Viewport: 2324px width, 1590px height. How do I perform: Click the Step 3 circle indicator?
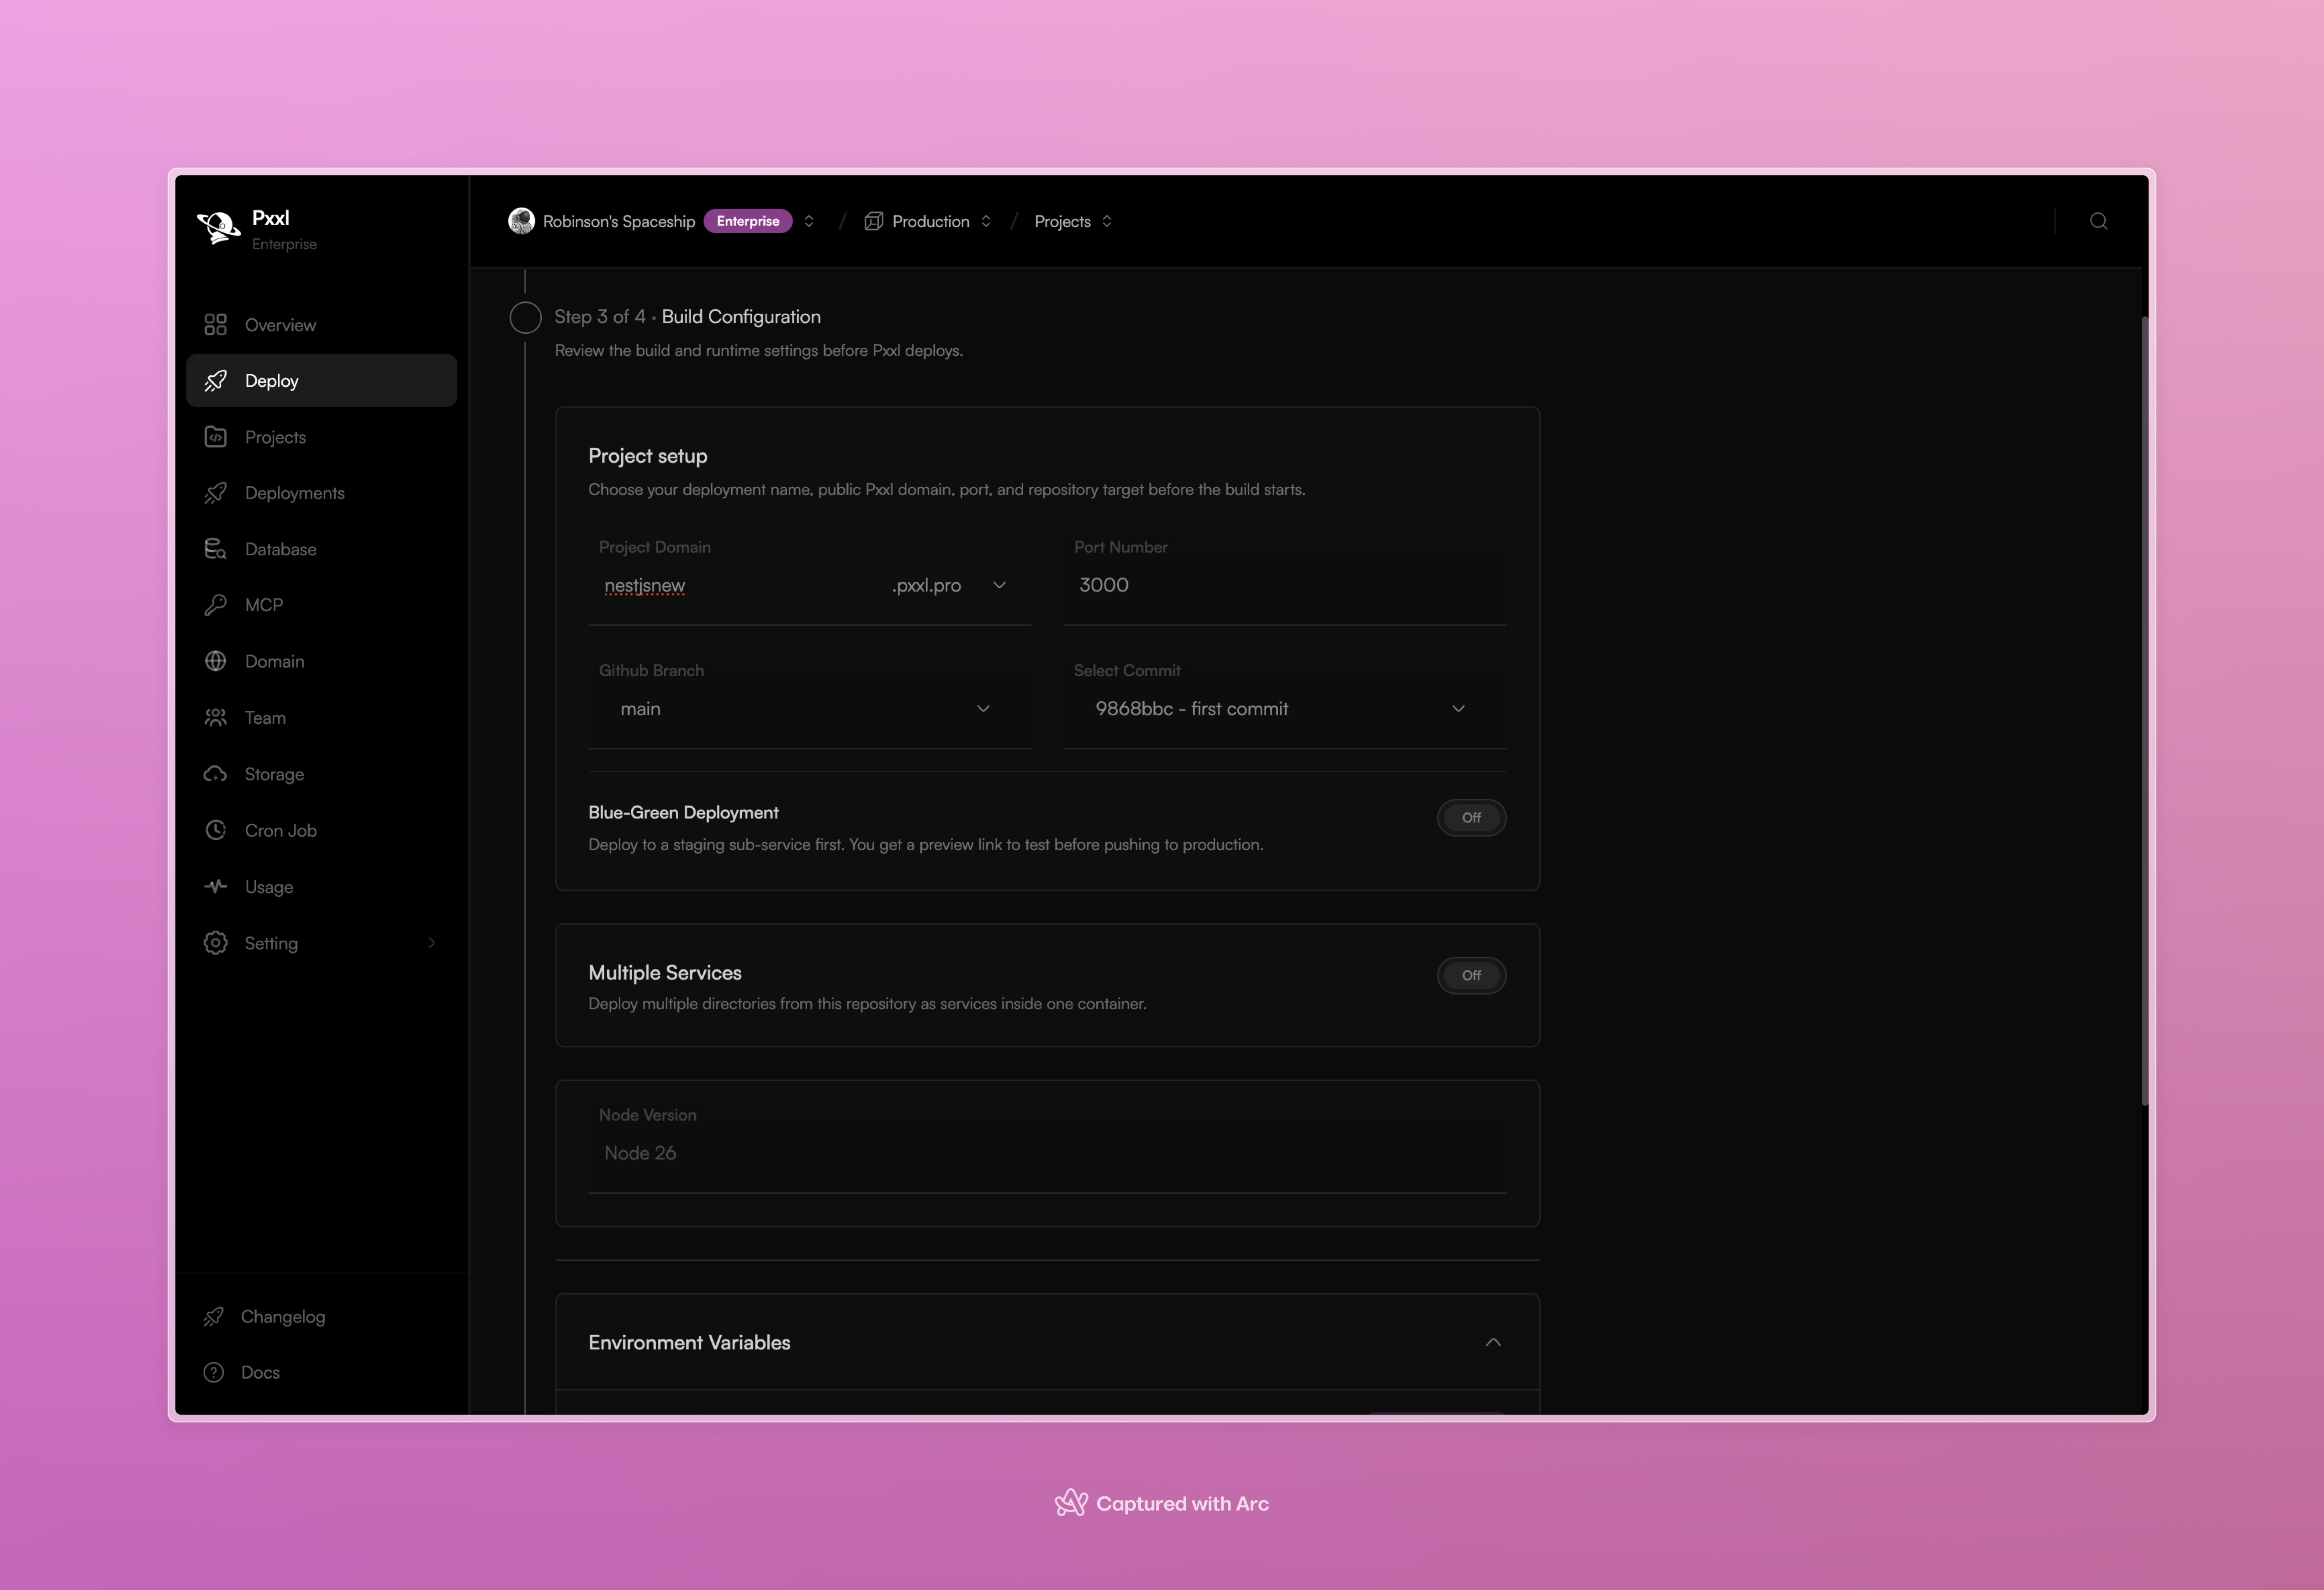point(525,318)
